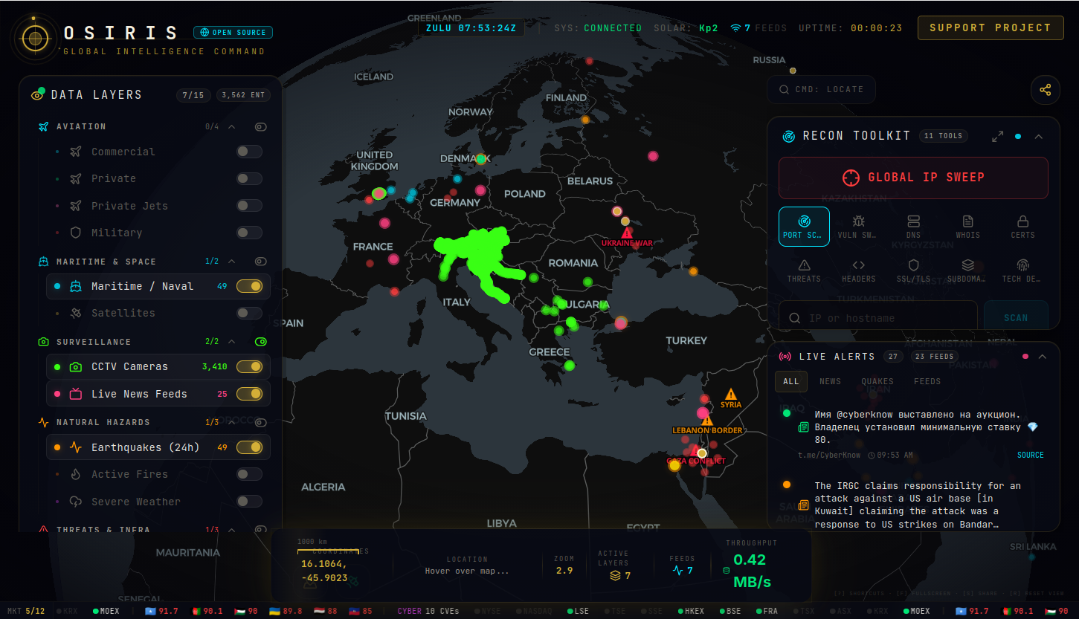Click the Support Project button
The height and width of the screenshot is (619, 1079).
pyautogui.click(x=991, y=27)
